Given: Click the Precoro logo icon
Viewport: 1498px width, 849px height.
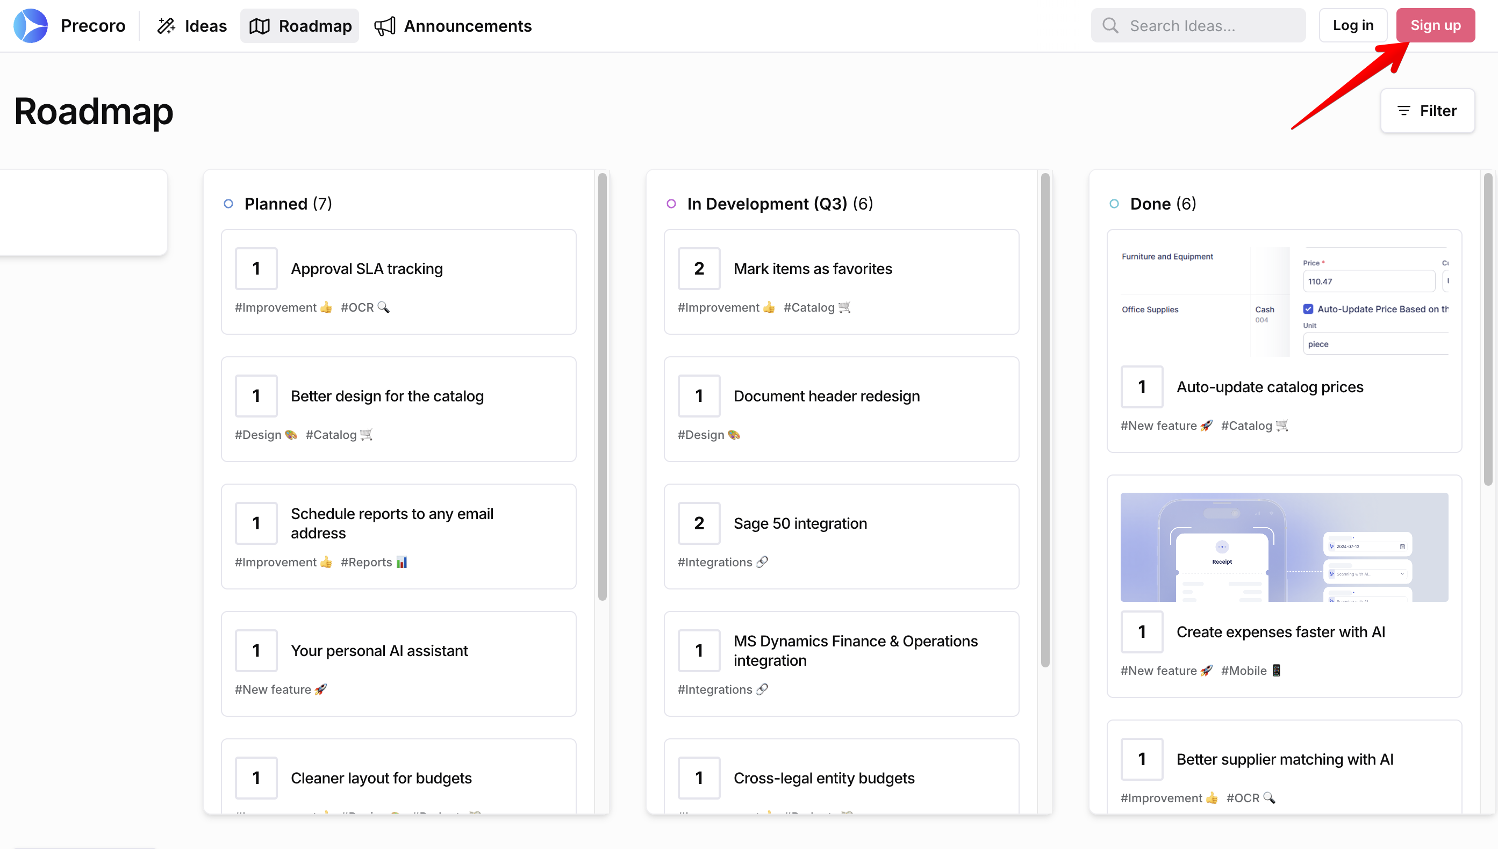Looking at the screenshot, I should [30, 26].
